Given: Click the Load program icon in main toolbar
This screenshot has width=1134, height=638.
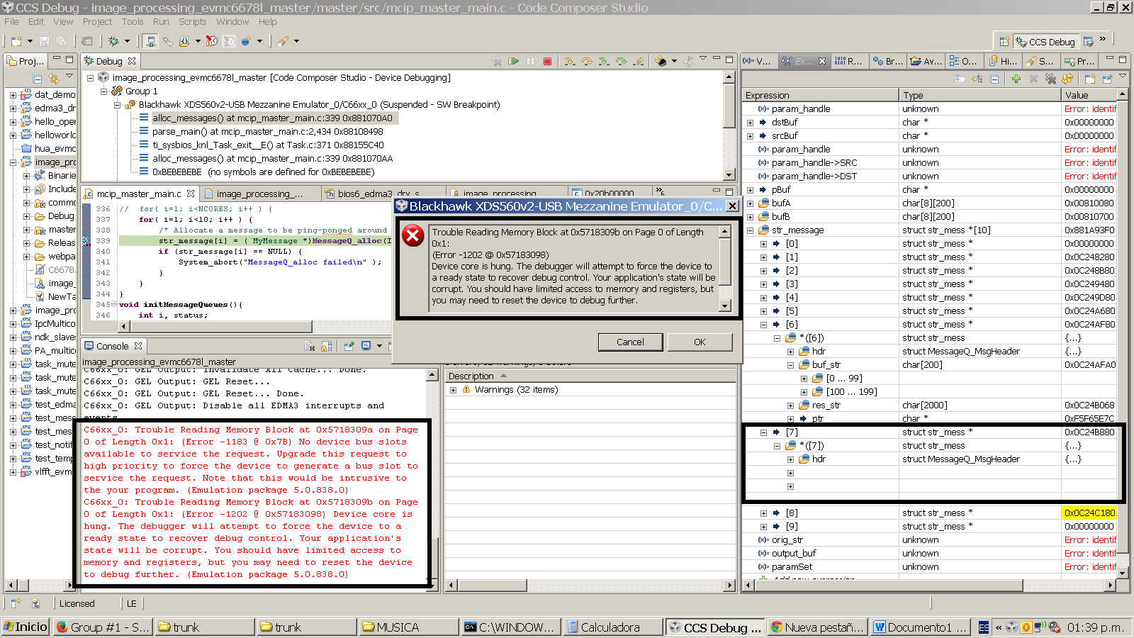Looking at the screenshot, I should pyautogui.click(x=184, y=41).
